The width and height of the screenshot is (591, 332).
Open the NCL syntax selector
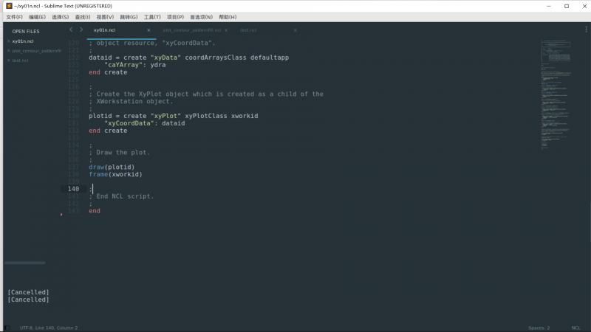(575, 328)
